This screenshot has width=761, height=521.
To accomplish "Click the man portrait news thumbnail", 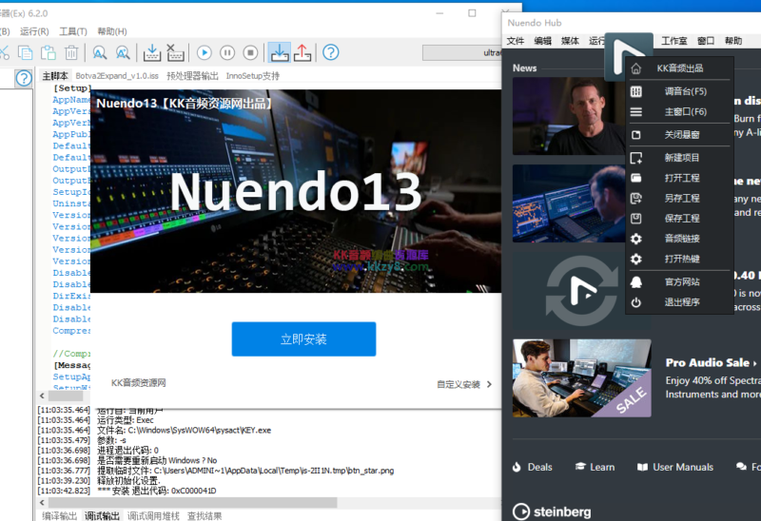I will coord(568,116).
